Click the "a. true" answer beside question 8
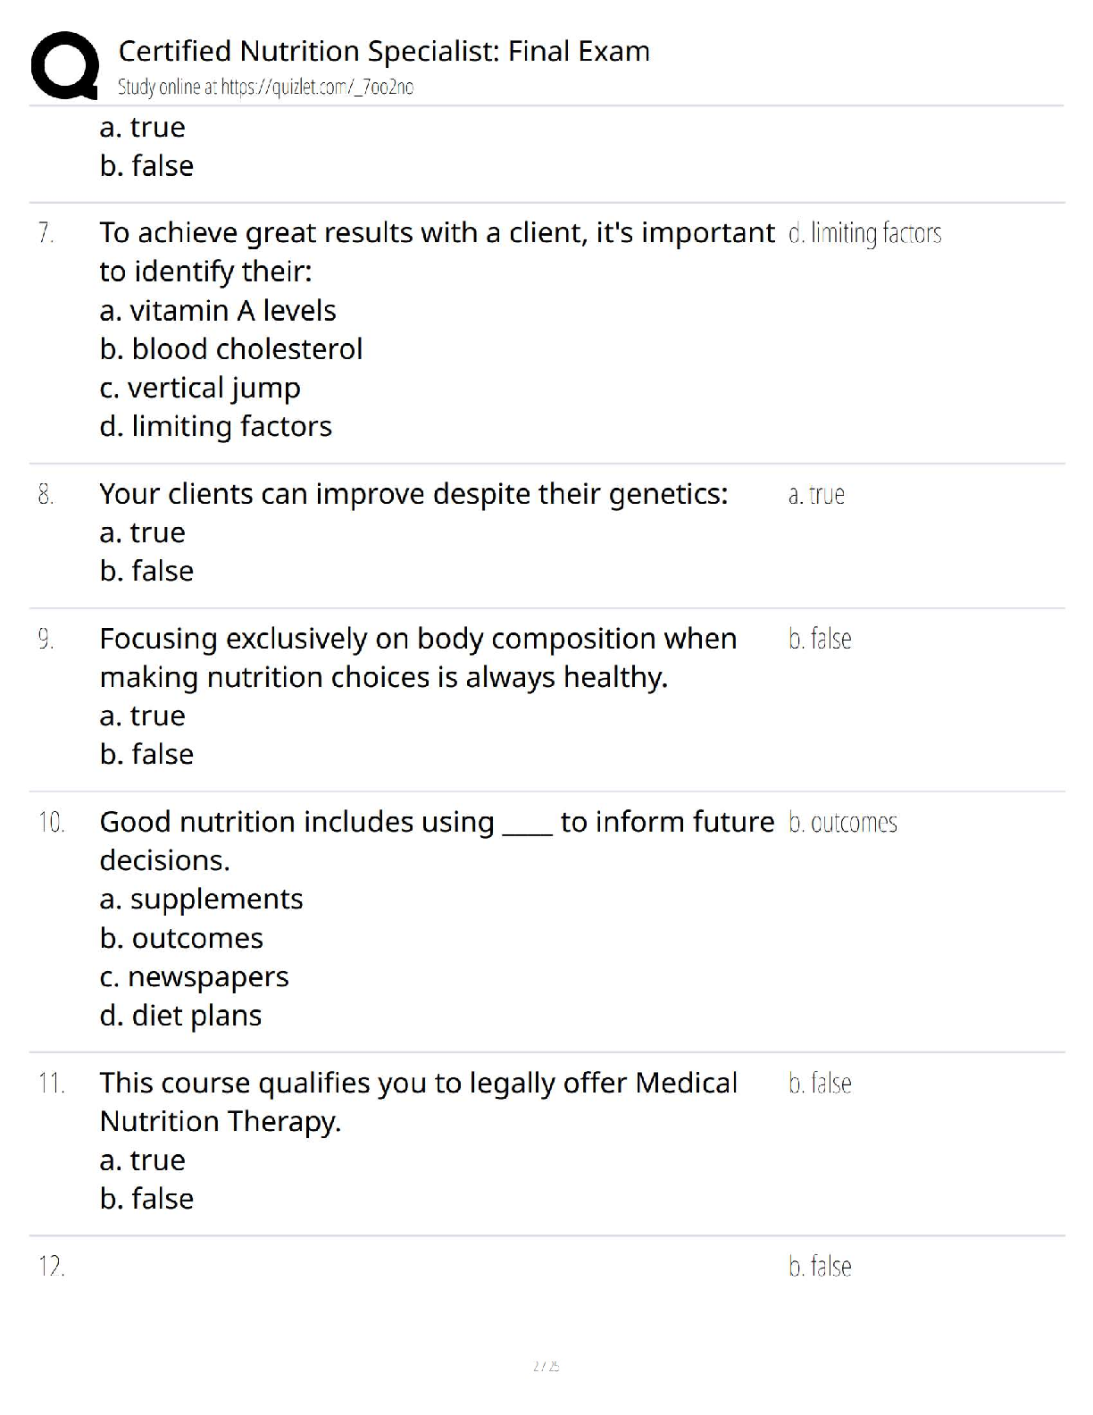Viewport: 1093px width, 1415px height. pyautogui.click(x=816, y=494)
